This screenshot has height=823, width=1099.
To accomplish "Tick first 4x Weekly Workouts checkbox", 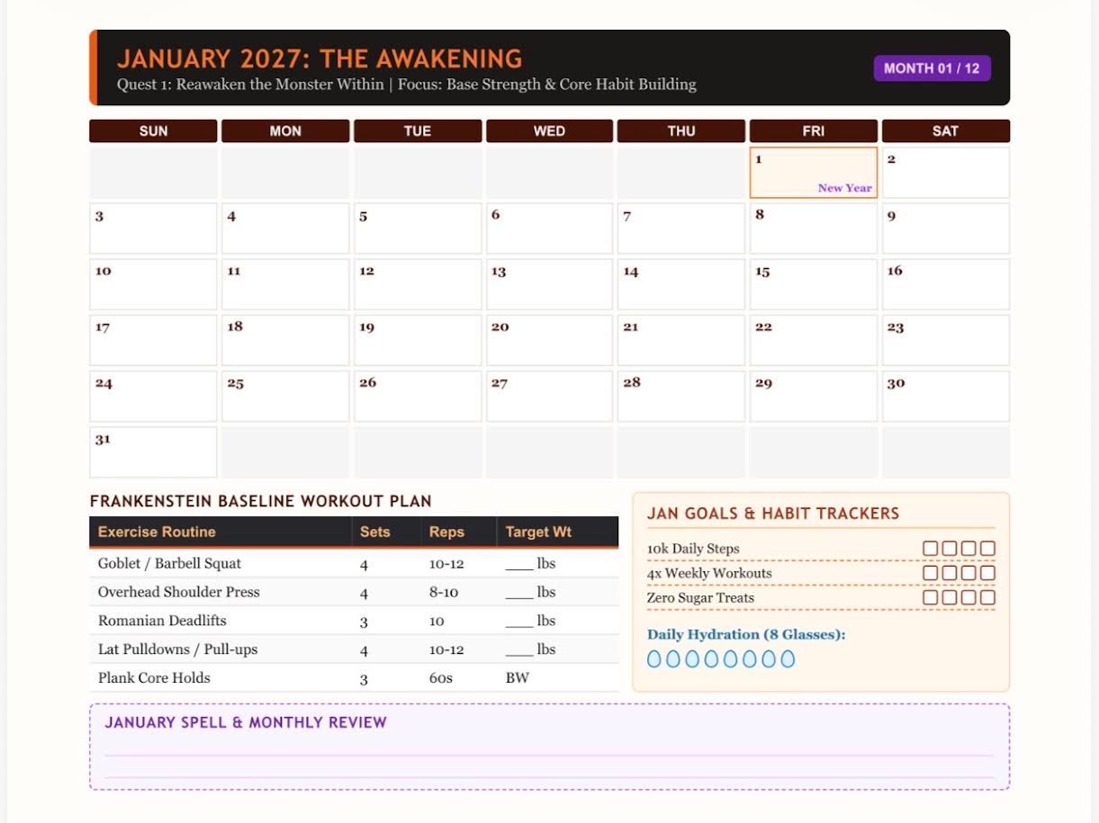I will pyautogui.click(x=931, y=573).
